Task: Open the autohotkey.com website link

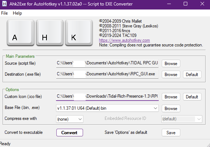Action: click(124, 40)
